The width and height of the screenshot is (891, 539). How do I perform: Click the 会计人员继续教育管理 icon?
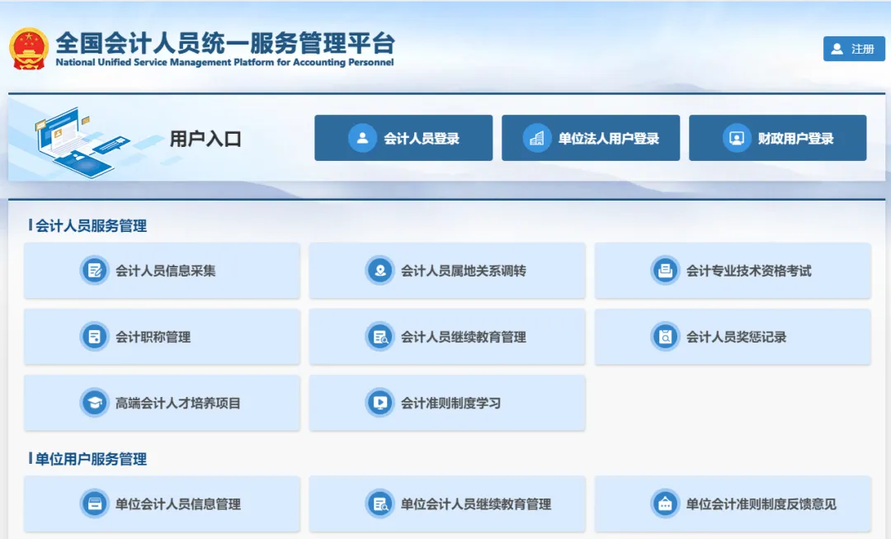pos(379,336)
